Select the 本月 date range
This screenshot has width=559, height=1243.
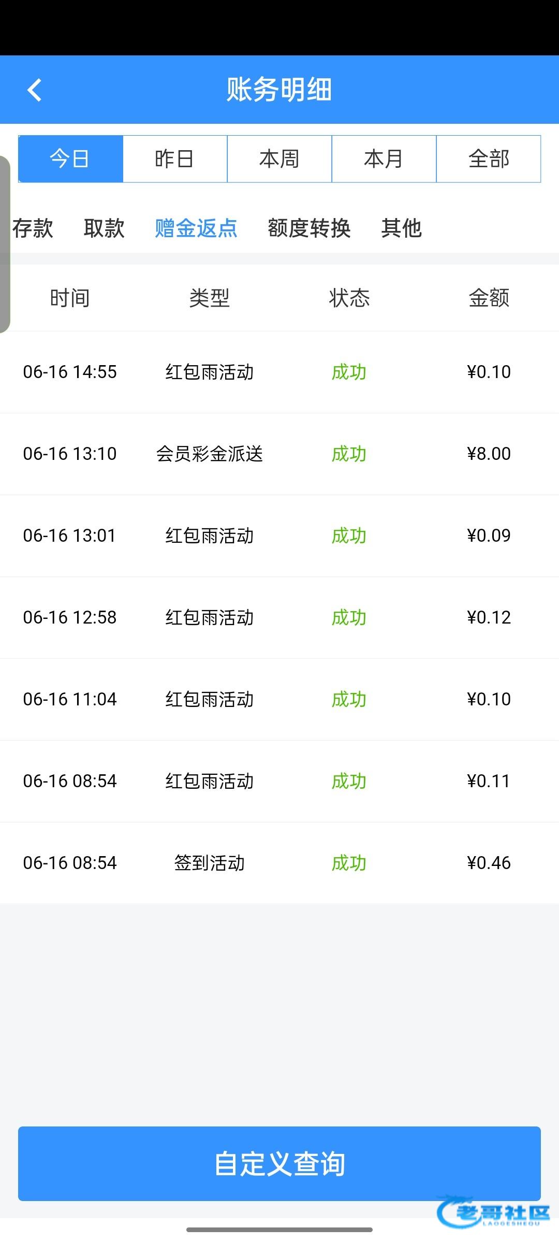[384, 159]
